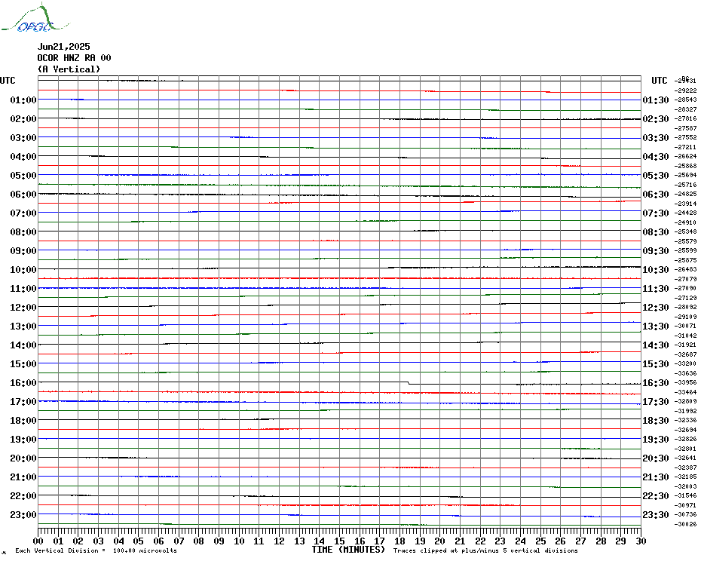Select the offset value -23914

[686, 204]
